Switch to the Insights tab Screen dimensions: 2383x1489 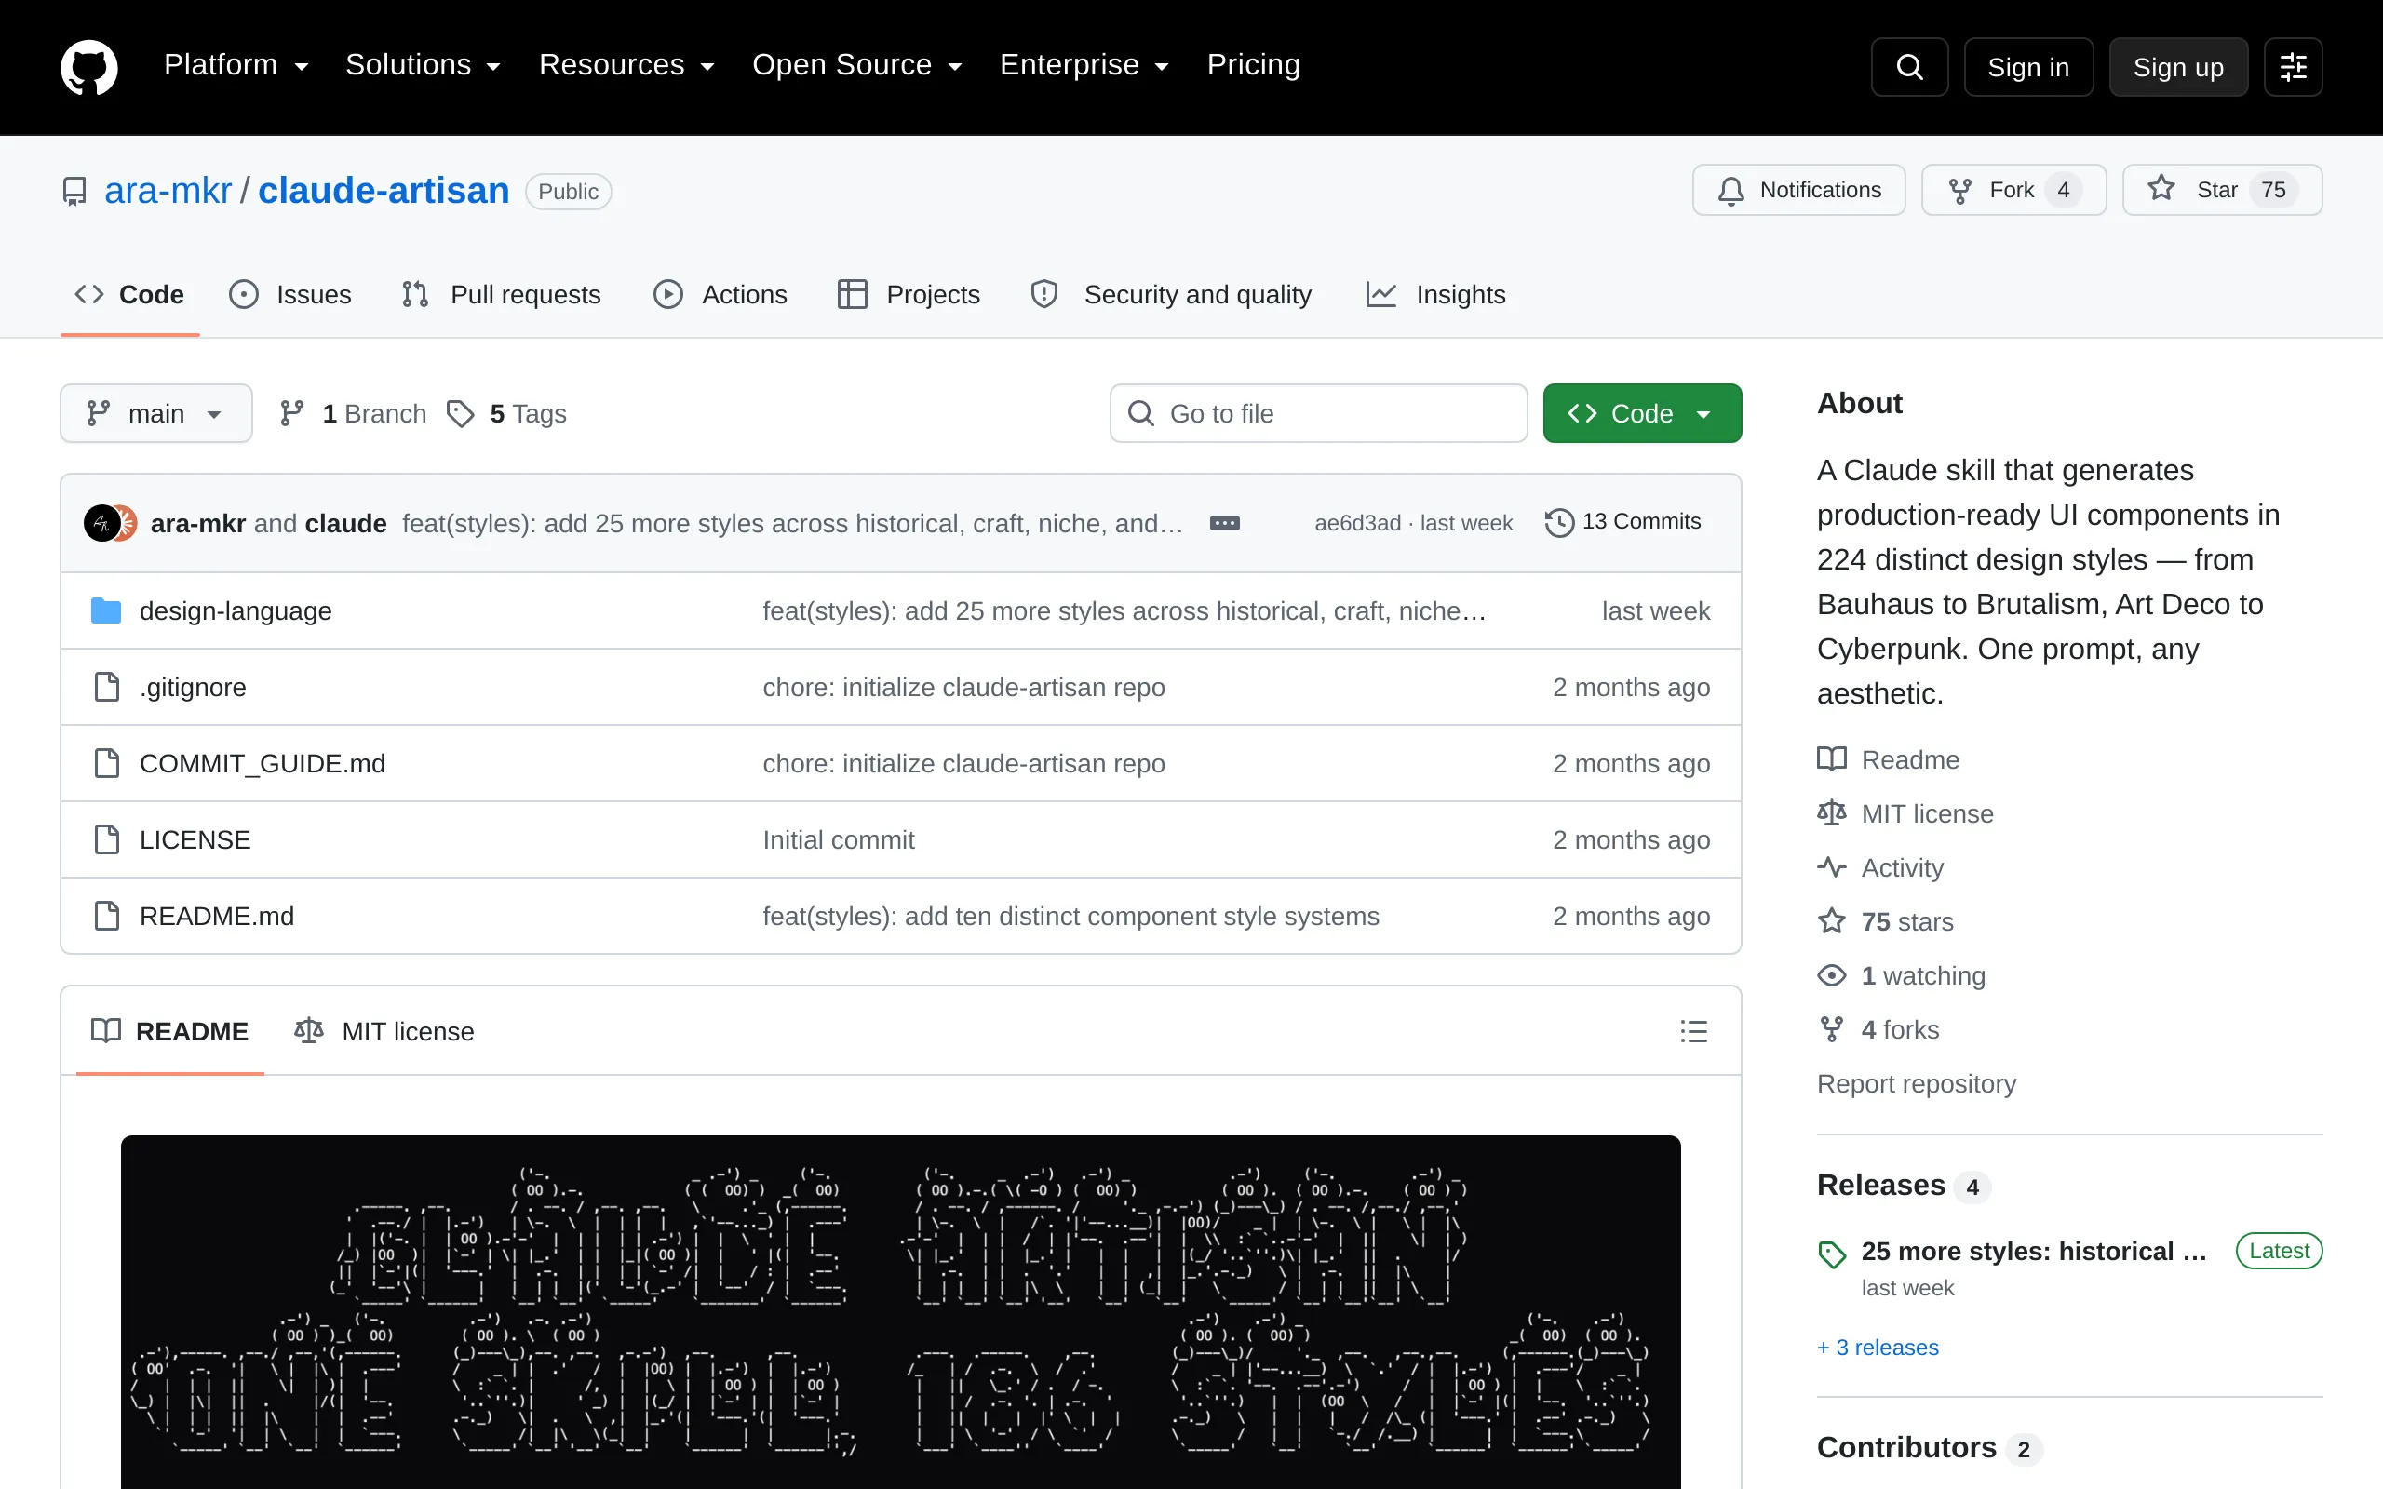pos(1436,294)
